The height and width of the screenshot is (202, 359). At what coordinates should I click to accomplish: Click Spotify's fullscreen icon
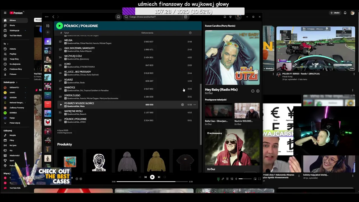(x=259, y=179)
